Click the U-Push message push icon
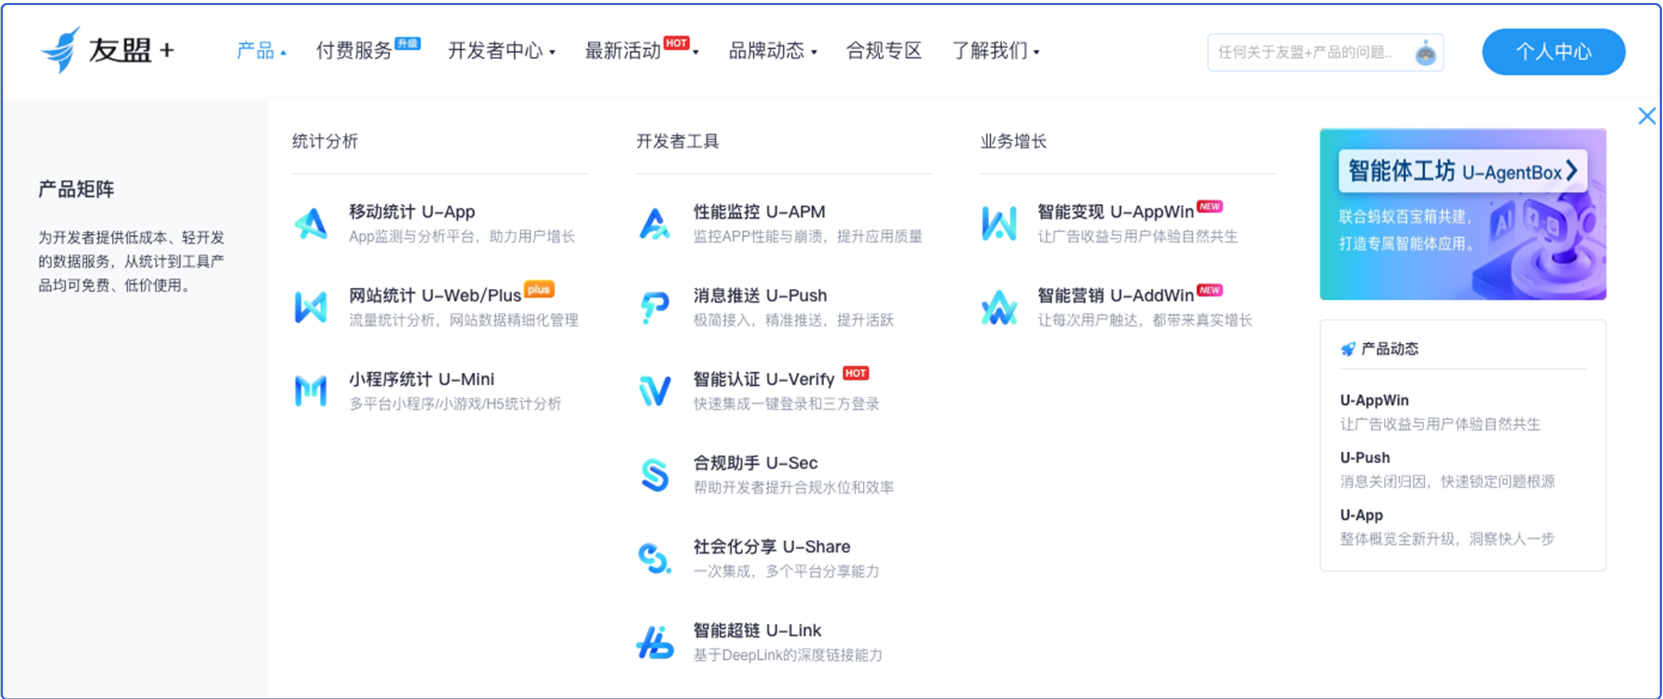Image resolution: width=1663 pixels, height=699 pixels. coord(655,307)
